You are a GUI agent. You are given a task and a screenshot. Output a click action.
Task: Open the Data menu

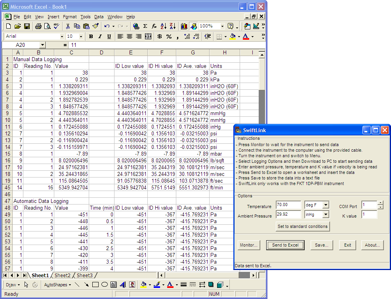click(99, 17)
